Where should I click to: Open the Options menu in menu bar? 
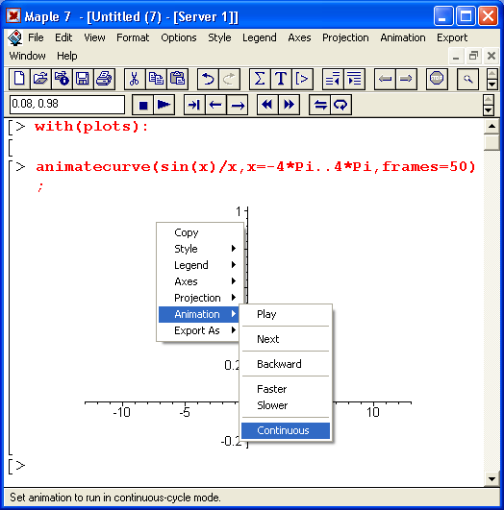coord(179,37)
